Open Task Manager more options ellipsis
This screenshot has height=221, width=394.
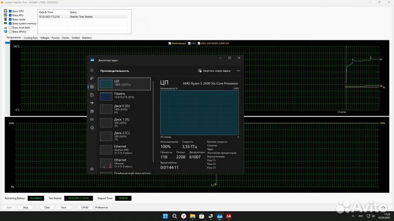point(238,71)
